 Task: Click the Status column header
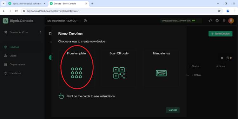tap(195, 66)
